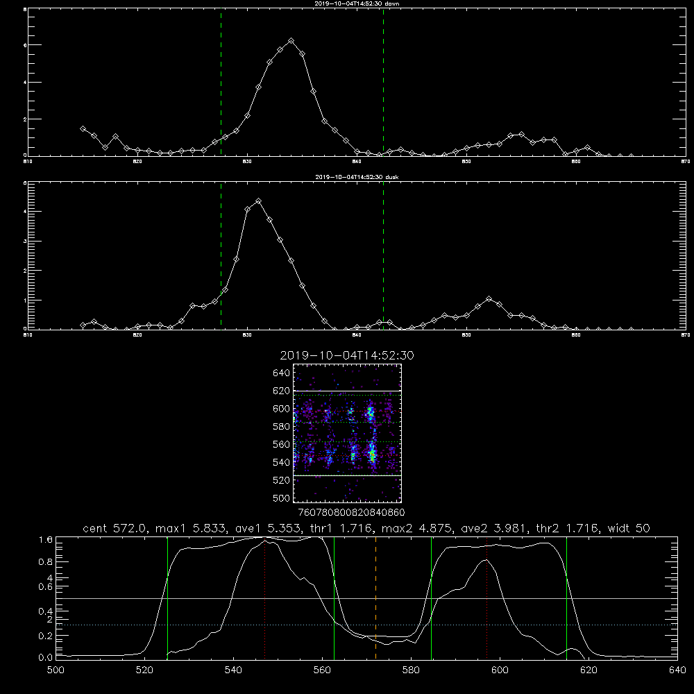Click the "ave2 3.981" value in the stats line
Viewport: 694px width, 694px height.
coord(492,528)
